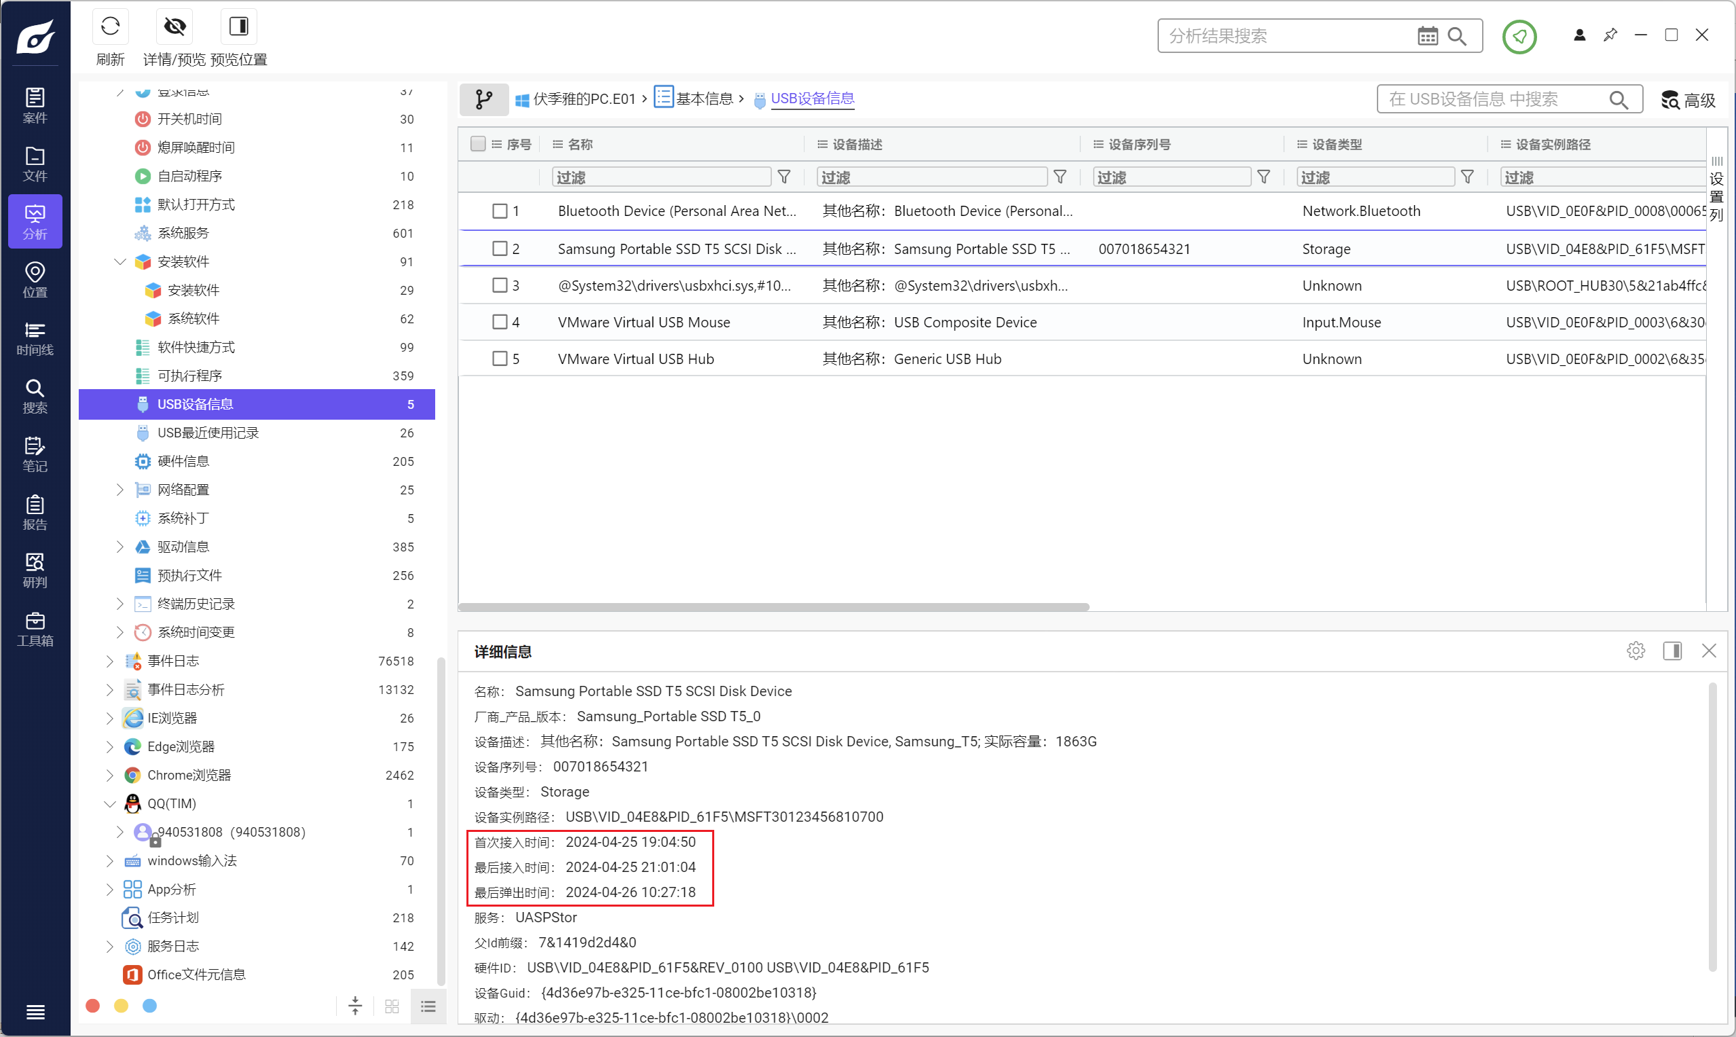Expand the 终端历史记录 node
The height and width of the screenshot is (1037, 1736).
click(119, 603)
